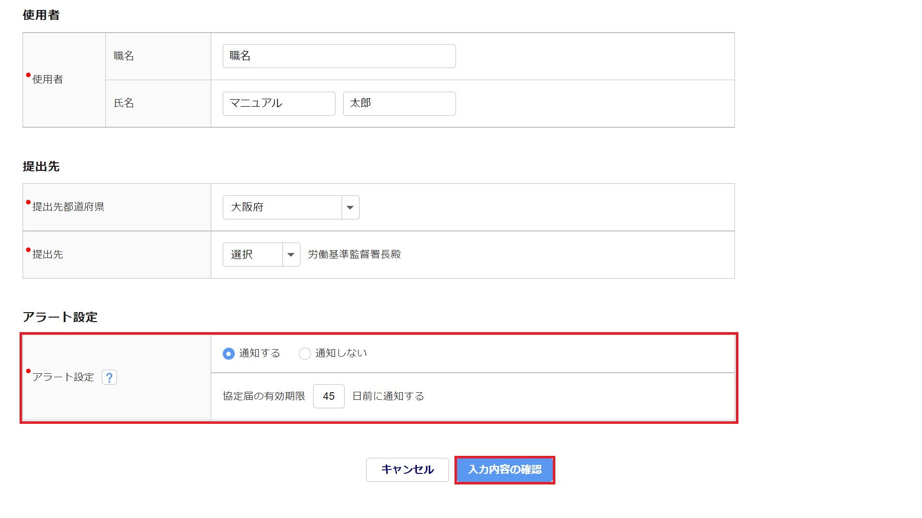This screenshot has width=922, height=518.
Task: Click the 提出先都道府県 field label
Action: (x=68, y=207)
